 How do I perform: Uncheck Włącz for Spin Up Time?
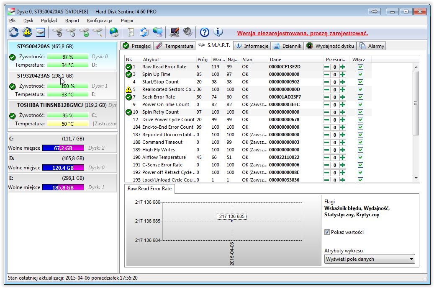point(360,74)
